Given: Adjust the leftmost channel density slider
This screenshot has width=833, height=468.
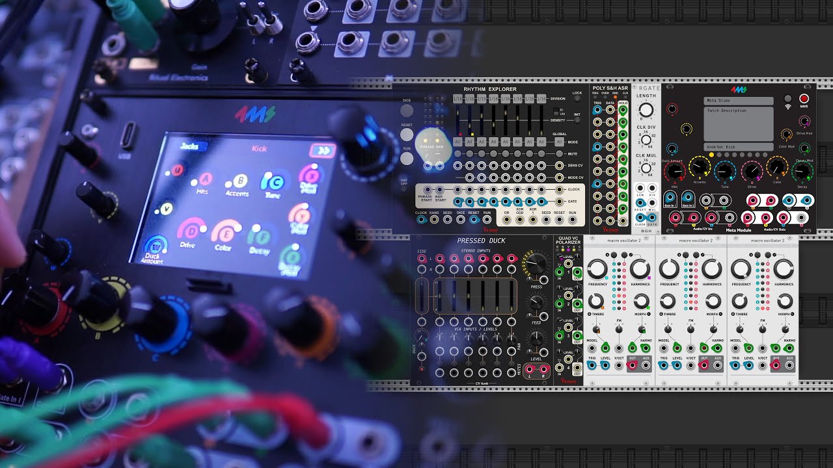Looking at the screenshot, I should coord(457,120).
